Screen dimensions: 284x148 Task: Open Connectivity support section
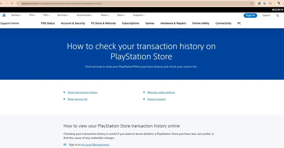[x=223, y=23]
